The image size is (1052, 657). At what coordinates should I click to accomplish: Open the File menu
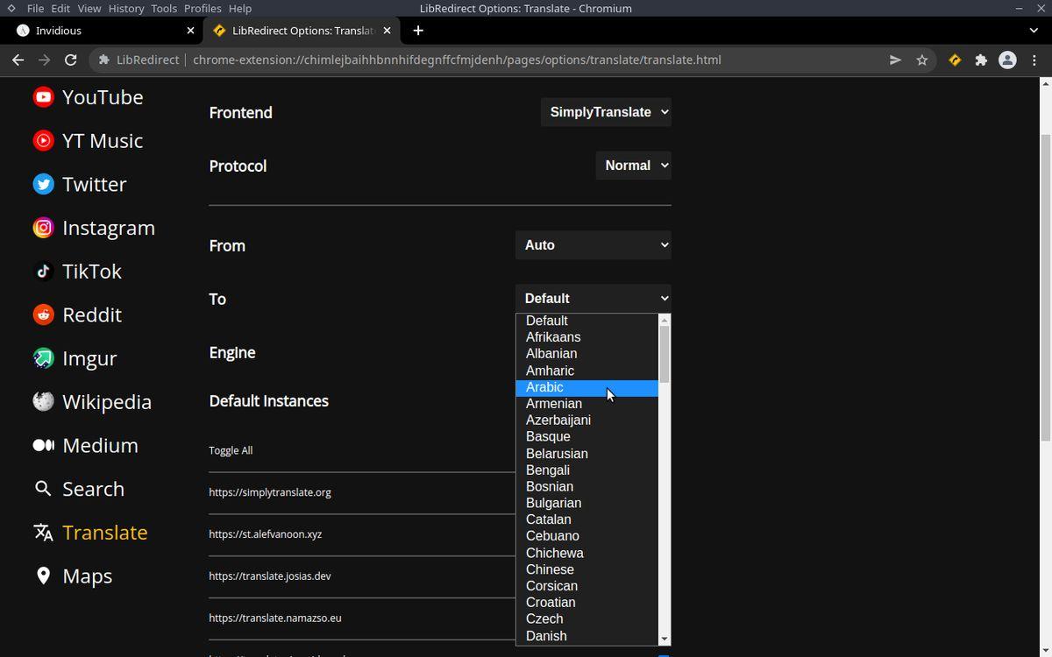[x=35, y=8]
